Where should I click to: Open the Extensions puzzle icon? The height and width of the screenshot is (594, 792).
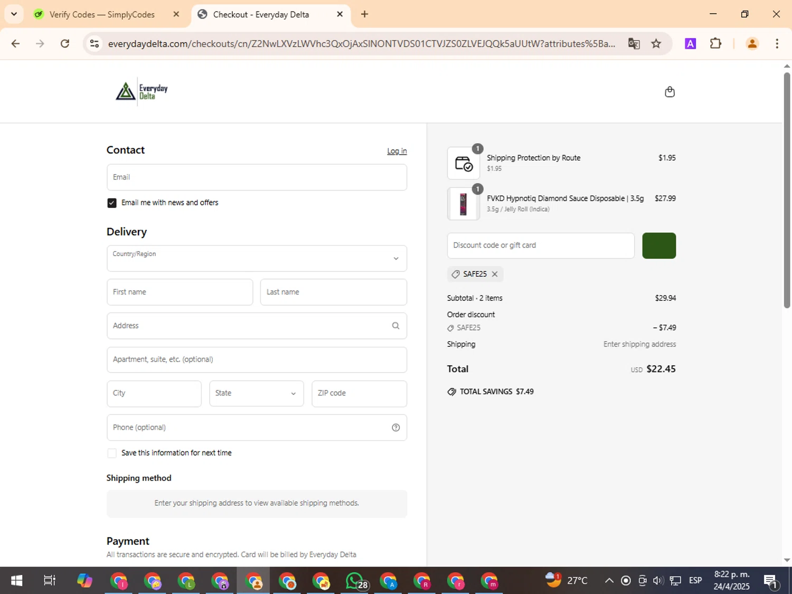[x=715, y=43]
